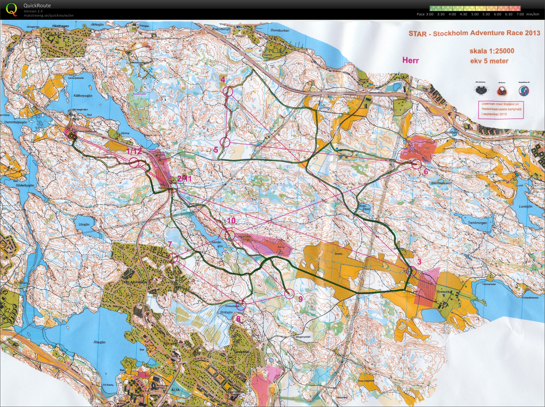The image size is (545, 407).
Task: Select the control 5 circle
Action: point(225,142)
